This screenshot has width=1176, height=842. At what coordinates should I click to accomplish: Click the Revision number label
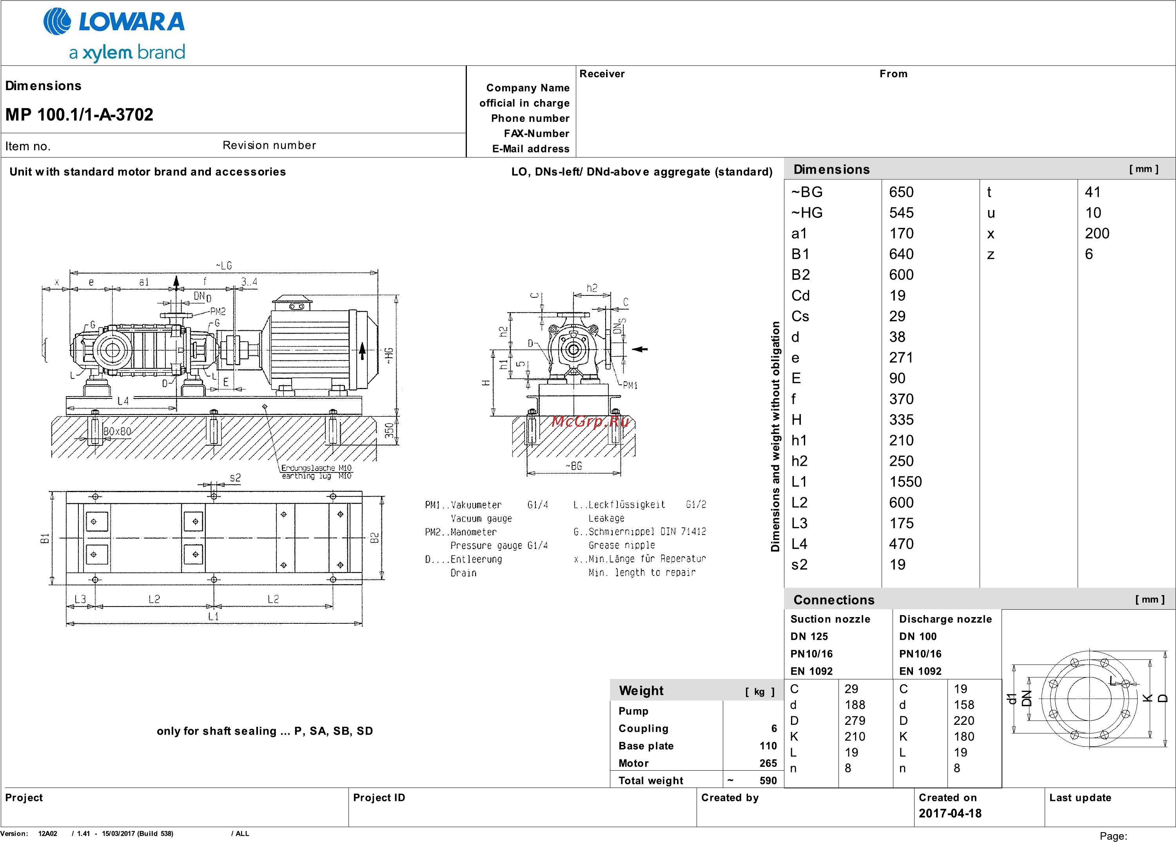[x=269, y=145]
